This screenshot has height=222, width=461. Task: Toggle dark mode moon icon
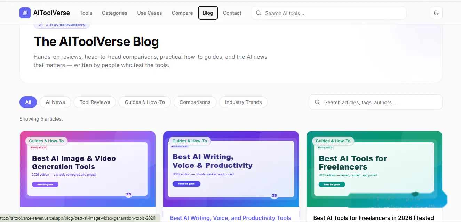point(436,13)
